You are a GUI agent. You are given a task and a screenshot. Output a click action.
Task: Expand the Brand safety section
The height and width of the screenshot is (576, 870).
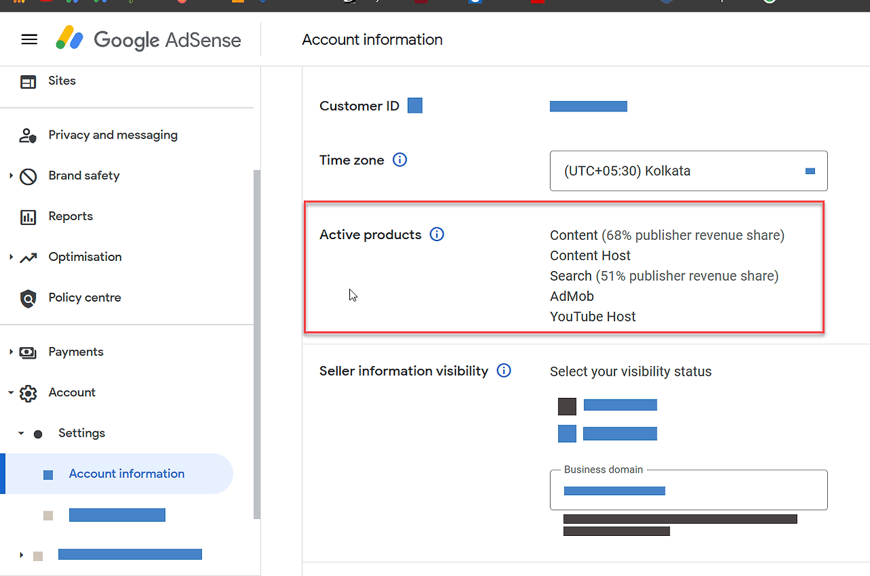point(10,175)
